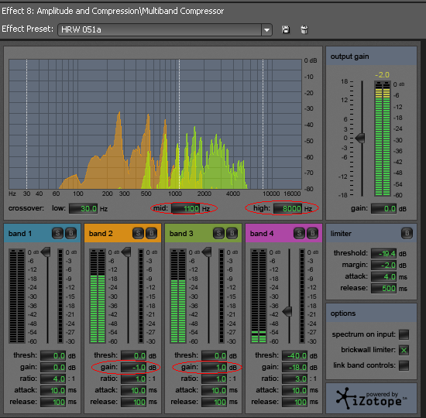Click the low crossover line in spectrum

26,124
